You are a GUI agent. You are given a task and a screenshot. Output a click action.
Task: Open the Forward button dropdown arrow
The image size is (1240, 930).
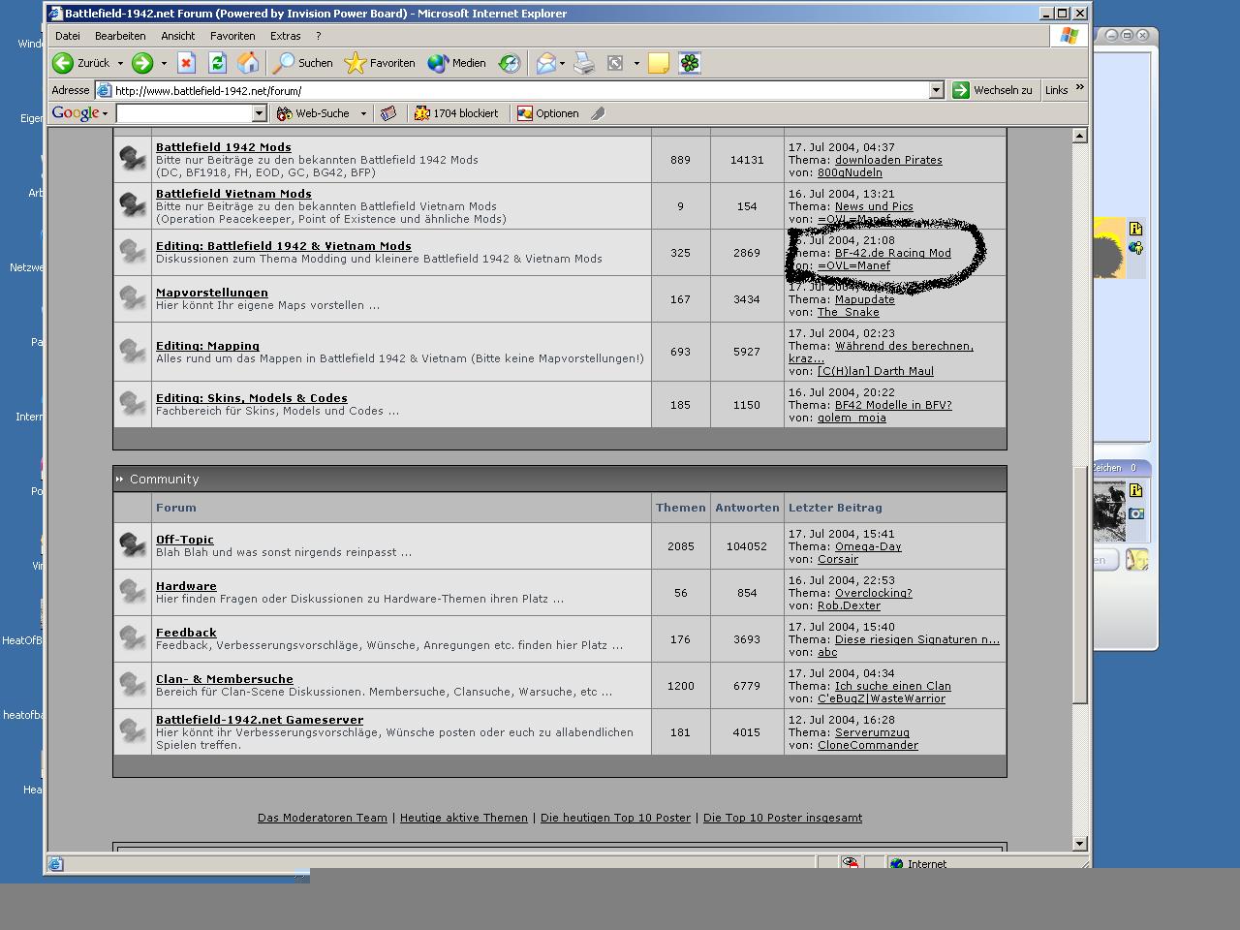(x=164, y=63)
